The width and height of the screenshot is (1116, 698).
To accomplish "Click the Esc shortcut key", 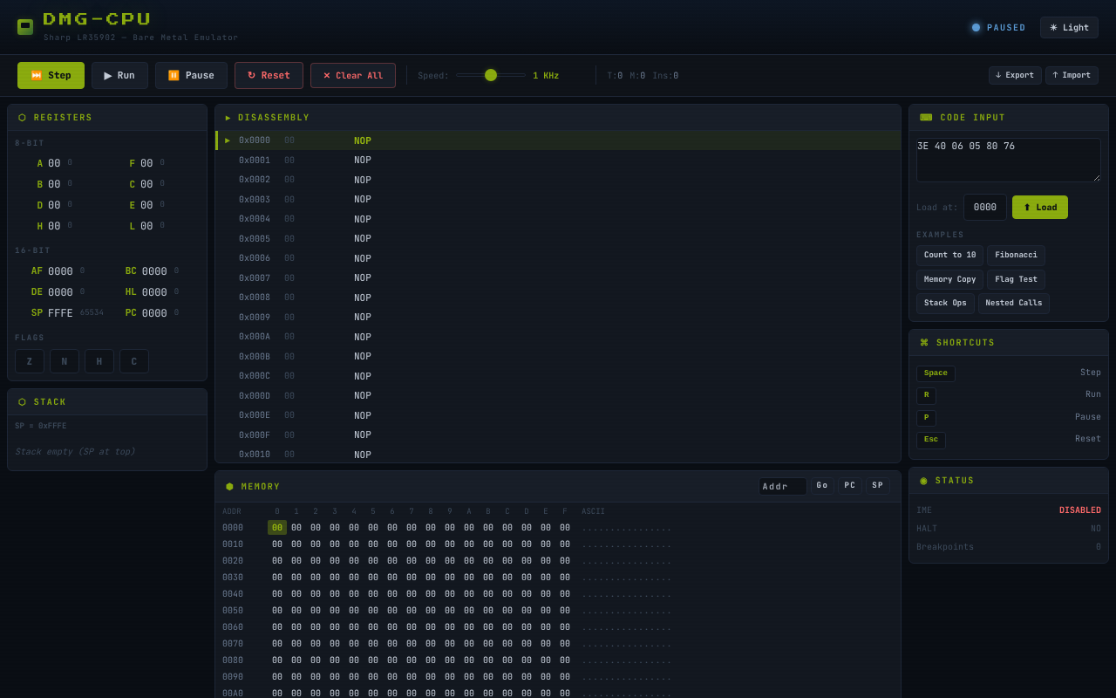I will 931,440.
